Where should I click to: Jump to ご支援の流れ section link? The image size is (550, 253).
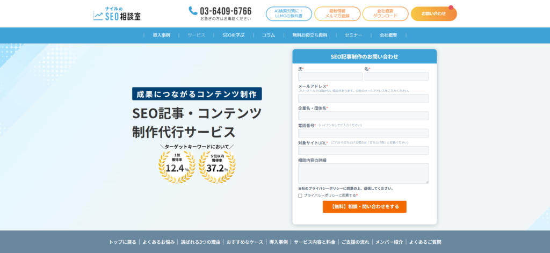click(356, 242)
